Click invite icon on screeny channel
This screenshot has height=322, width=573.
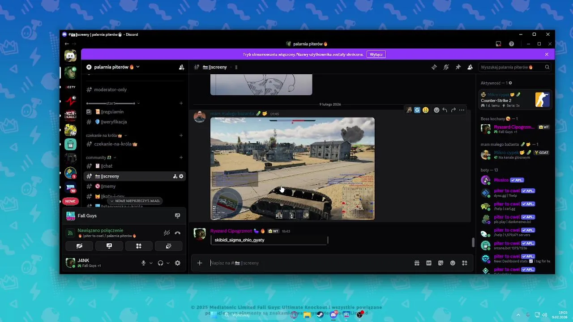(175, 176)
